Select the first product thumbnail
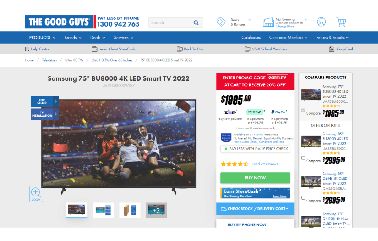The image size is (378, 241). (77, 210)
